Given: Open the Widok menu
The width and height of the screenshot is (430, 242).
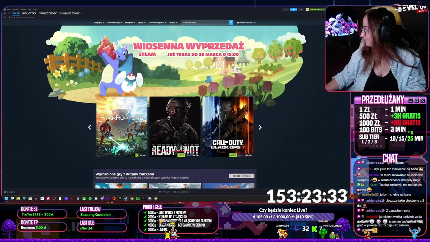Looking at the screenshot, I should point(16,9).
